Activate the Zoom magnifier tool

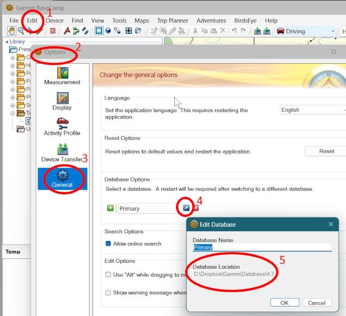[21, 31]
